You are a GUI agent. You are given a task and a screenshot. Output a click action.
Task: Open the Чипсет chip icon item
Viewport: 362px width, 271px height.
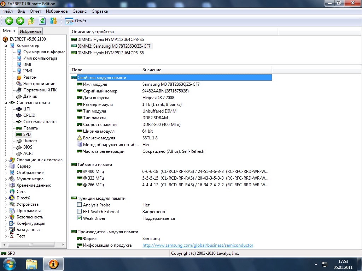tap(19, 141)
